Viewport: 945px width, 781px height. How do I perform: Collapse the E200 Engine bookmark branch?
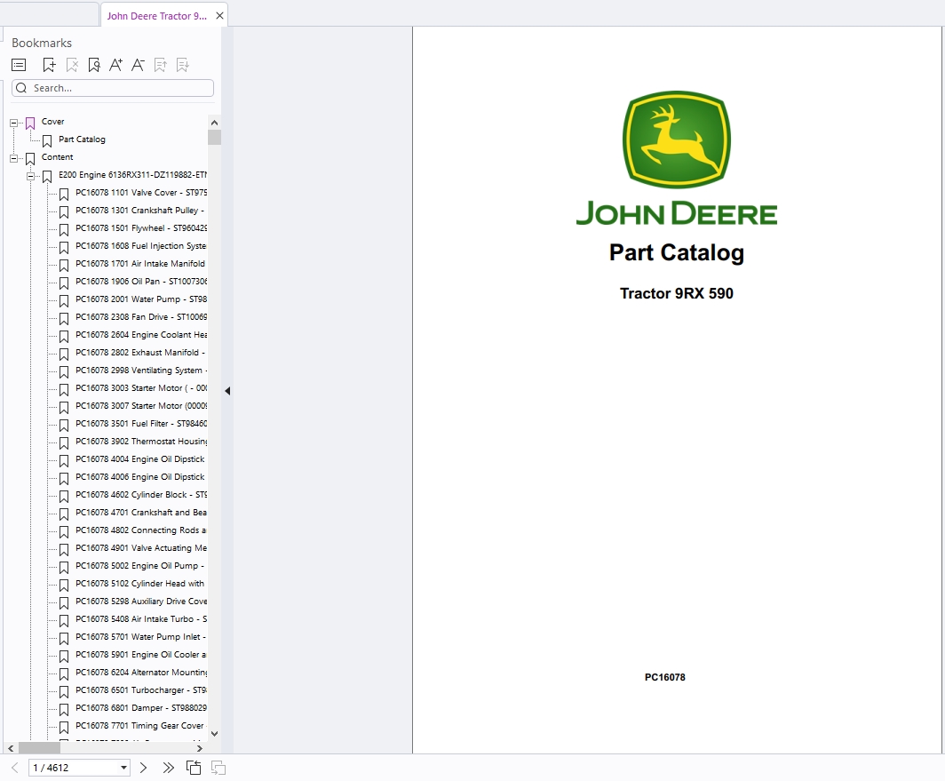pos(31,176)
